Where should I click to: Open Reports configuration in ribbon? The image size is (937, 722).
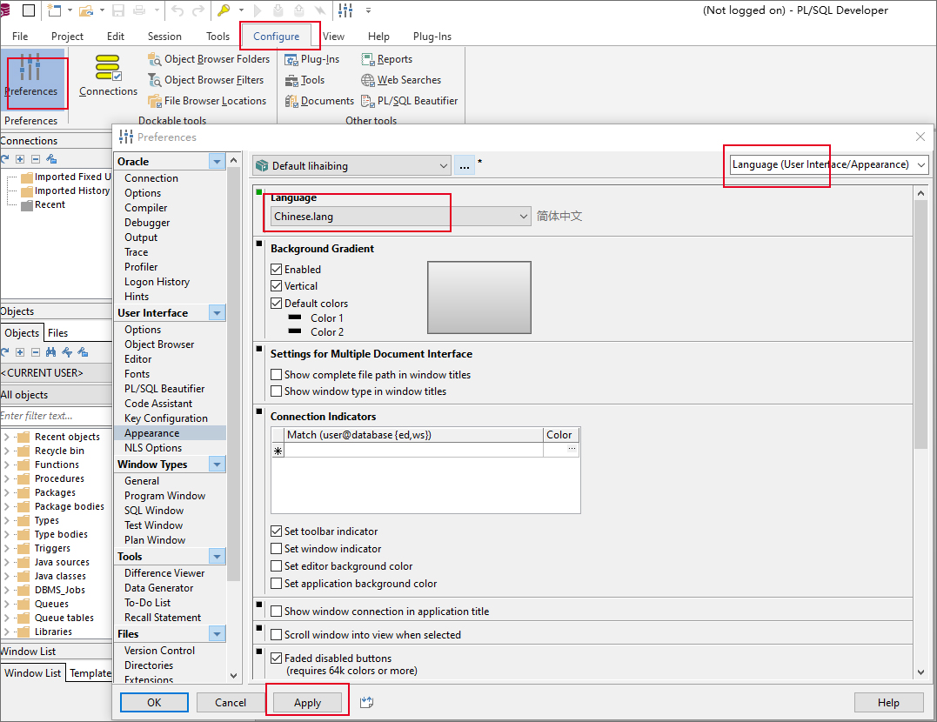tap(387, 59)
